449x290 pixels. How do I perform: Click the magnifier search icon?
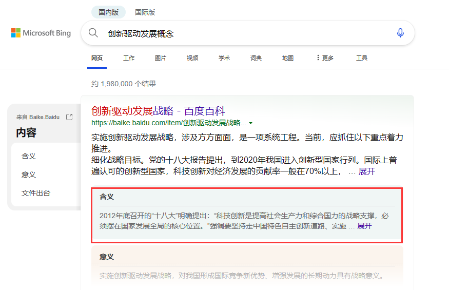tap(93, 33)
